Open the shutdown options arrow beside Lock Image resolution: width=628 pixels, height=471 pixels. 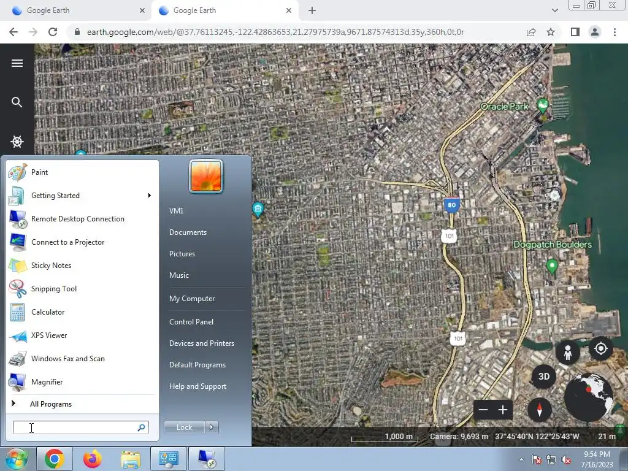point(212,427)
